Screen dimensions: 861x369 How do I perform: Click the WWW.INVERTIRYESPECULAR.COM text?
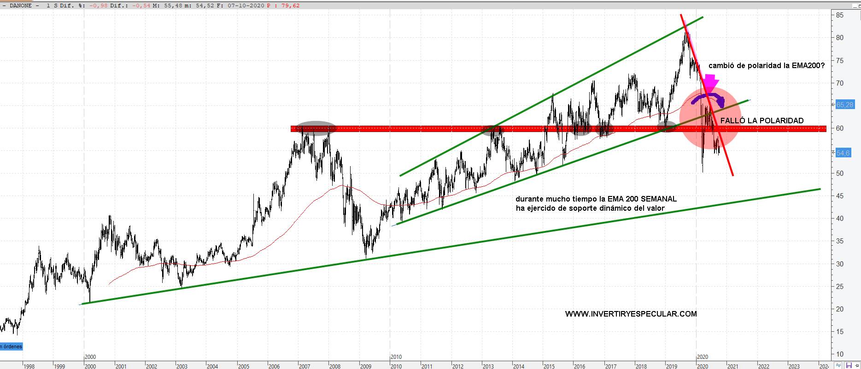point(631,314)
